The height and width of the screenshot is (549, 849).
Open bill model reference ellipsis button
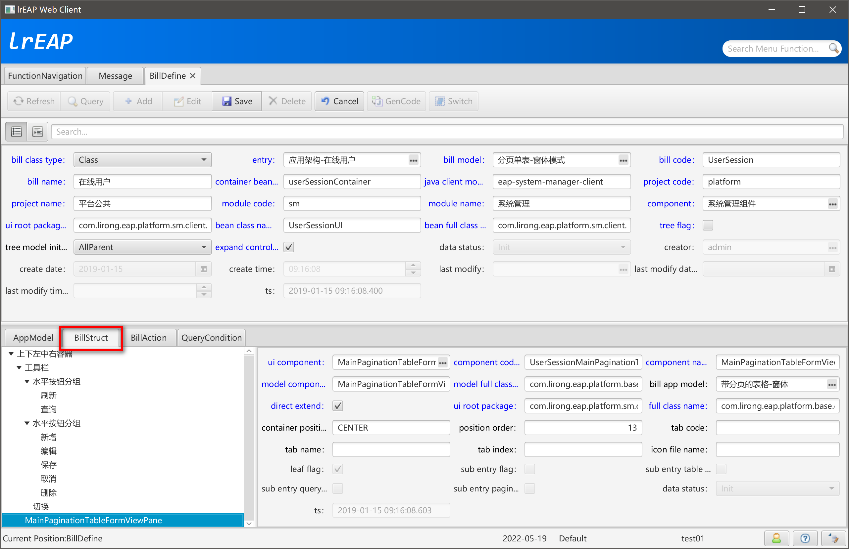tap(623, 160)
